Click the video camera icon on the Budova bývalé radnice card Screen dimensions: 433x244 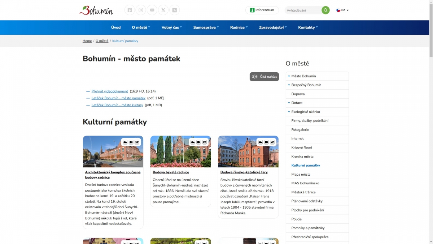(198, 142)
